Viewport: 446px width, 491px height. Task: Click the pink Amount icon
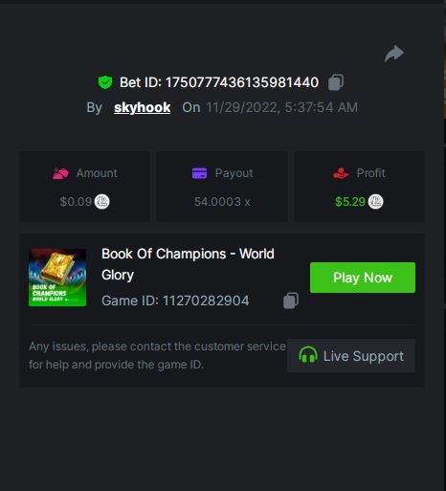(x=60, y=173)
